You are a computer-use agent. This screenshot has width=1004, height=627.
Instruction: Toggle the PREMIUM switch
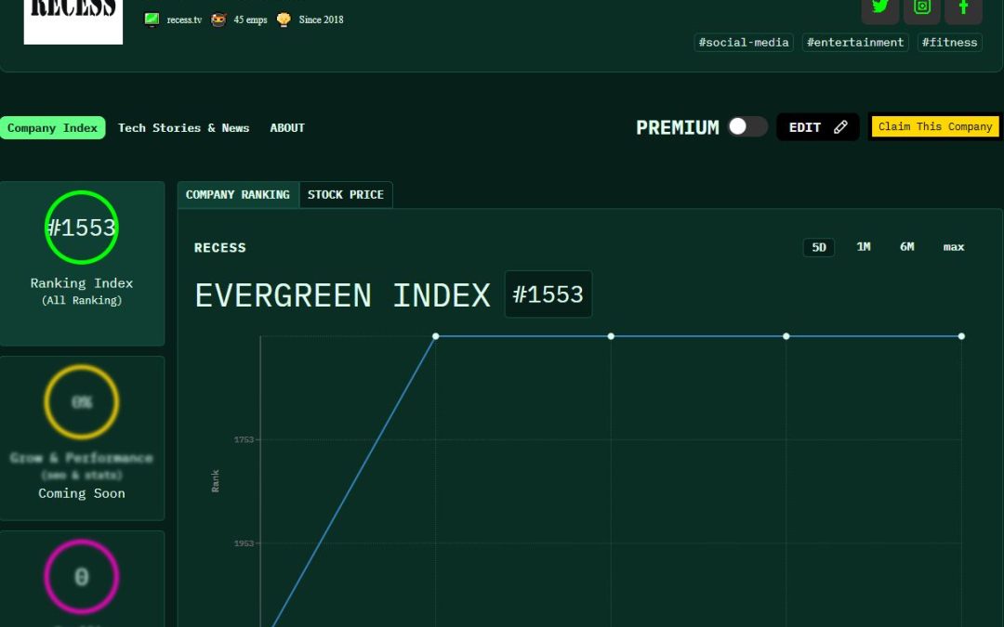click(x=747, y=126)
